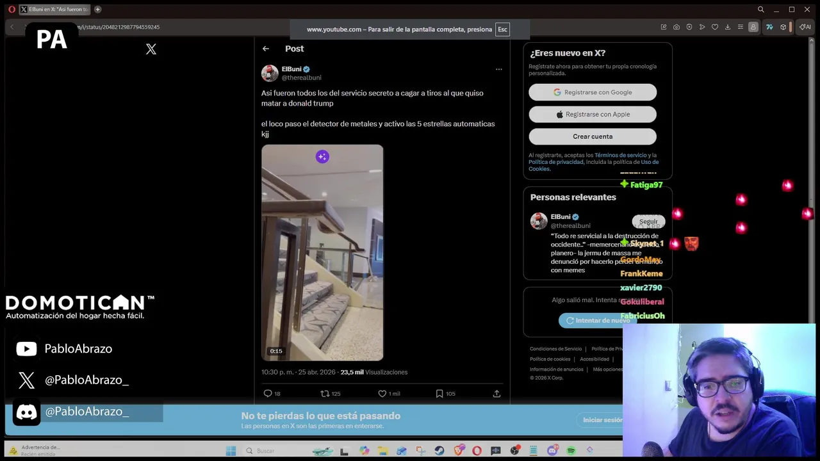The height and width of the screenshot is (461, 820).
Task: Navigate back with browser back arrow
Action: 12,27
